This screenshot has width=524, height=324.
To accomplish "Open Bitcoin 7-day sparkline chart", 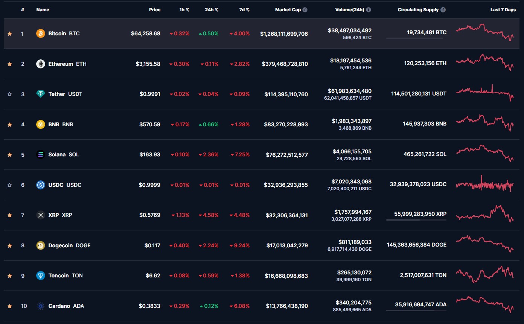I will pyautogui.click(x=485, y=32).
